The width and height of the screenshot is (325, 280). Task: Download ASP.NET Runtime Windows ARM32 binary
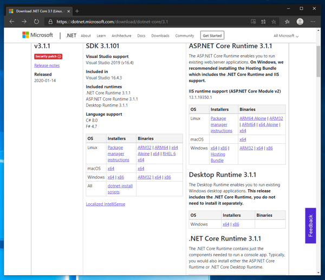point(246,148)
